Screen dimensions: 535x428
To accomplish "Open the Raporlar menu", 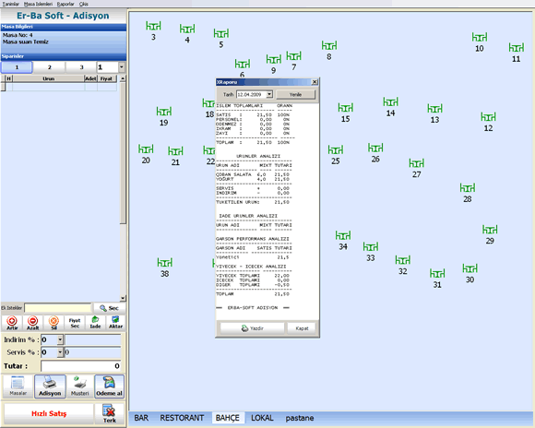I will tap(65, 4).
